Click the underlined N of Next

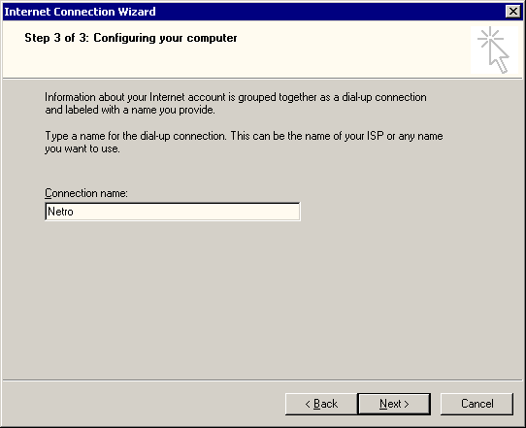pyautogui.click(x=383, y=404)
